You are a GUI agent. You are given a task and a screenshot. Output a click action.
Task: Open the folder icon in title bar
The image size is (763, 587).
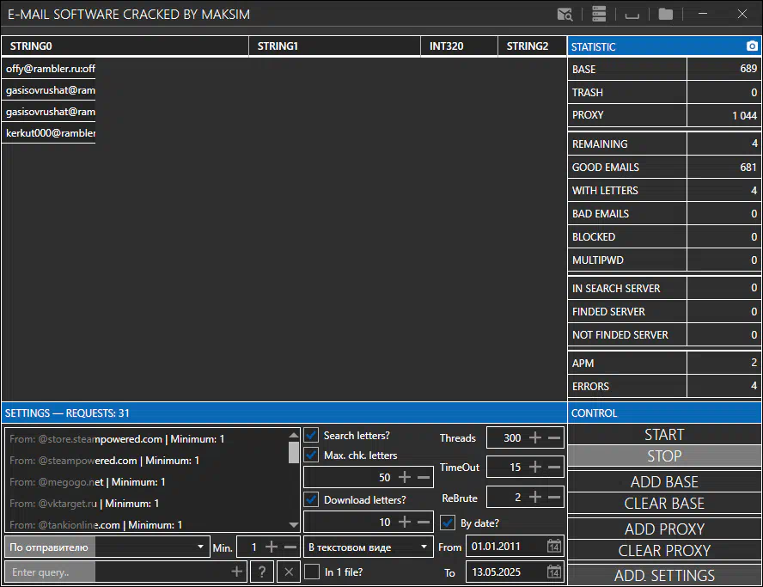click(665, 14)
